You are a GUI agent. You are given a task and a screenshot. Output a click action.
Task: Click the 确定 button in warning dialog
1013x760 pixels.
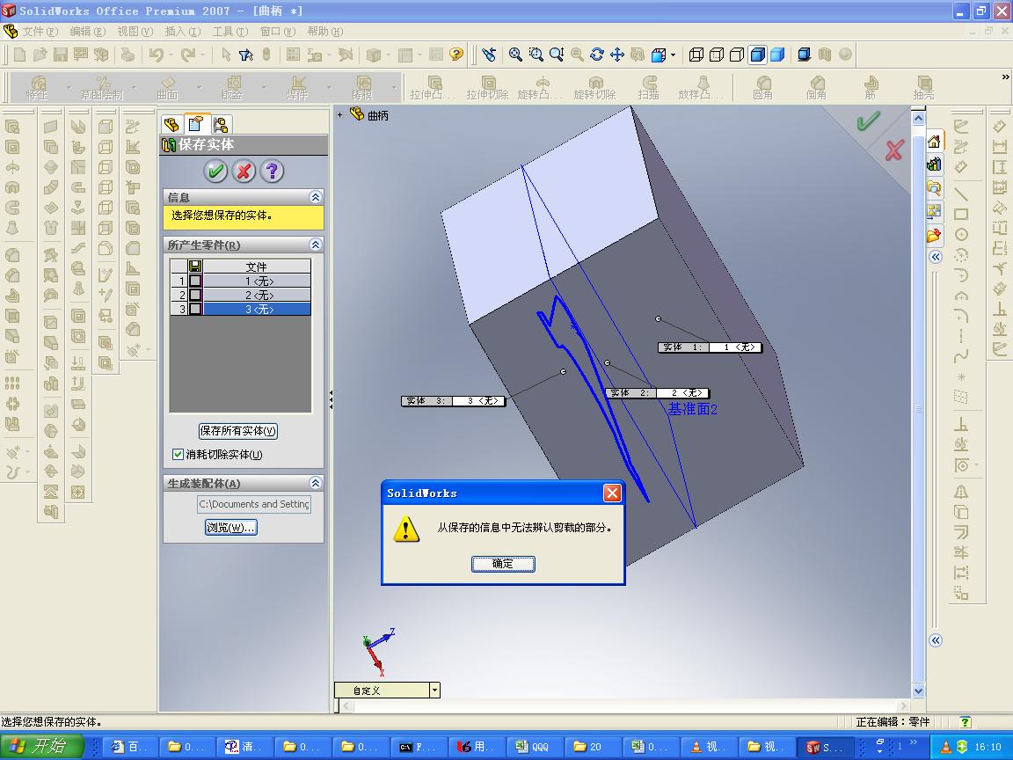coord(503,564)
